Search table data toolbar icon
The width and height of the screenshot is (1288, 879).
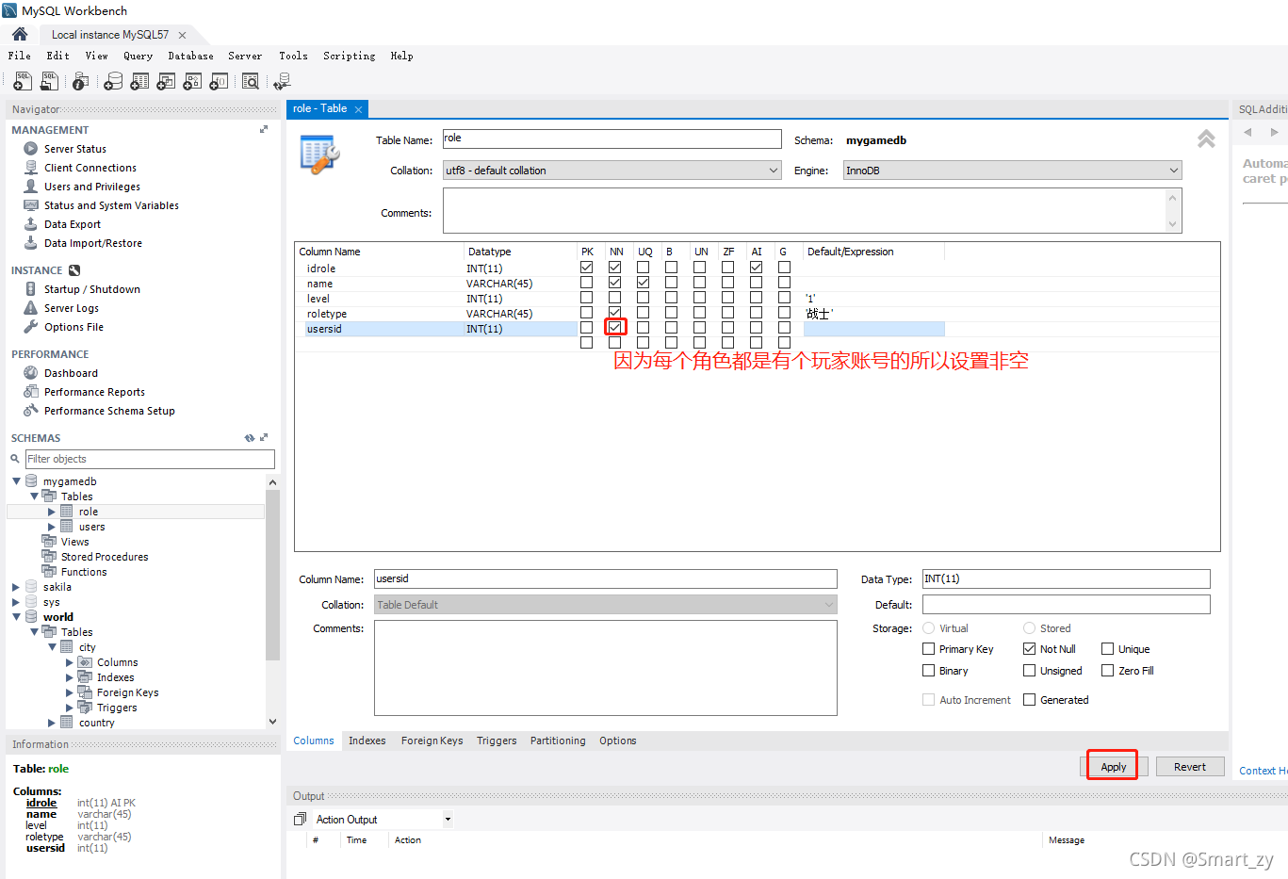point(251,82)
